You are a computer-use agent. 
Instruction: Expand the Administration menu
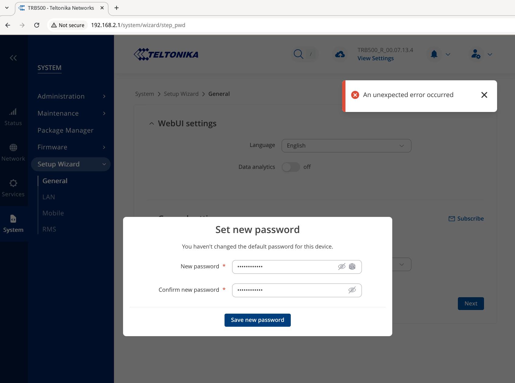[x=71, y=96]
